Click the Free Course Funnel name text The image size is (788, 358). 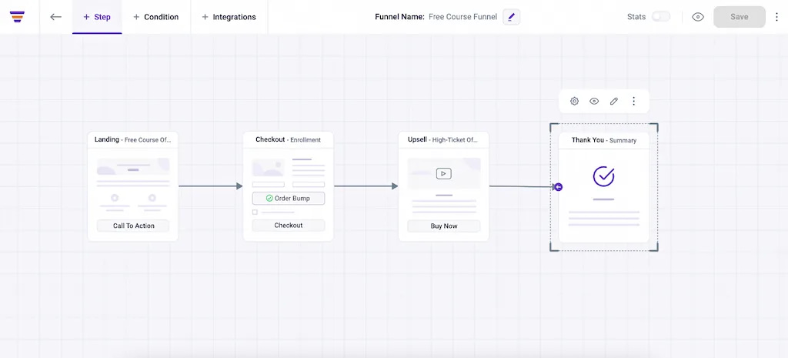click(462, 17)
